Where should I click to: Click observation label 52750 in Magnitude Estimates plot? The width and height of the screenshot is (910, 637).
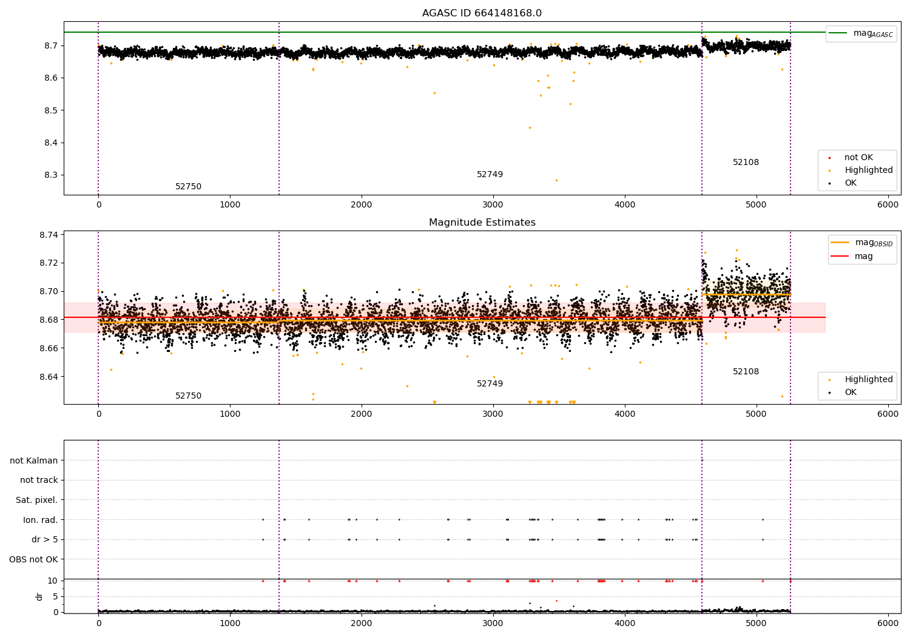pos(188,396)
